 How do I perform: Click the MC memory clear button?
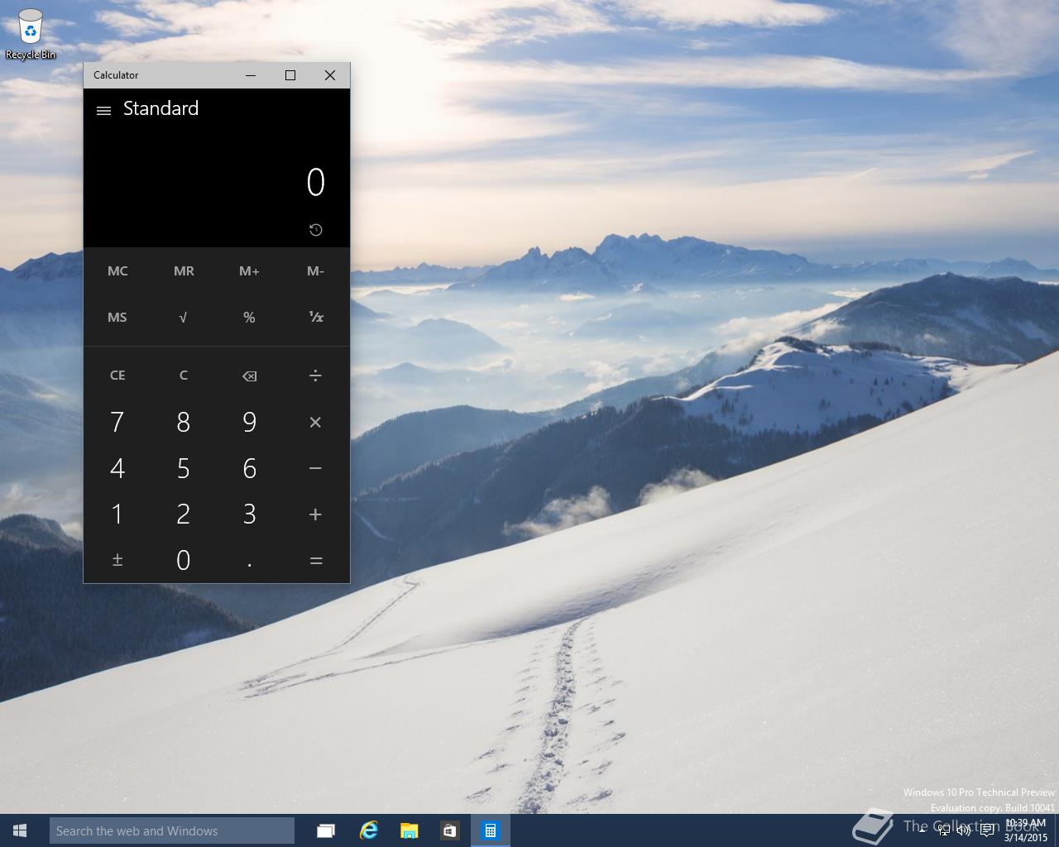[117, 271]
